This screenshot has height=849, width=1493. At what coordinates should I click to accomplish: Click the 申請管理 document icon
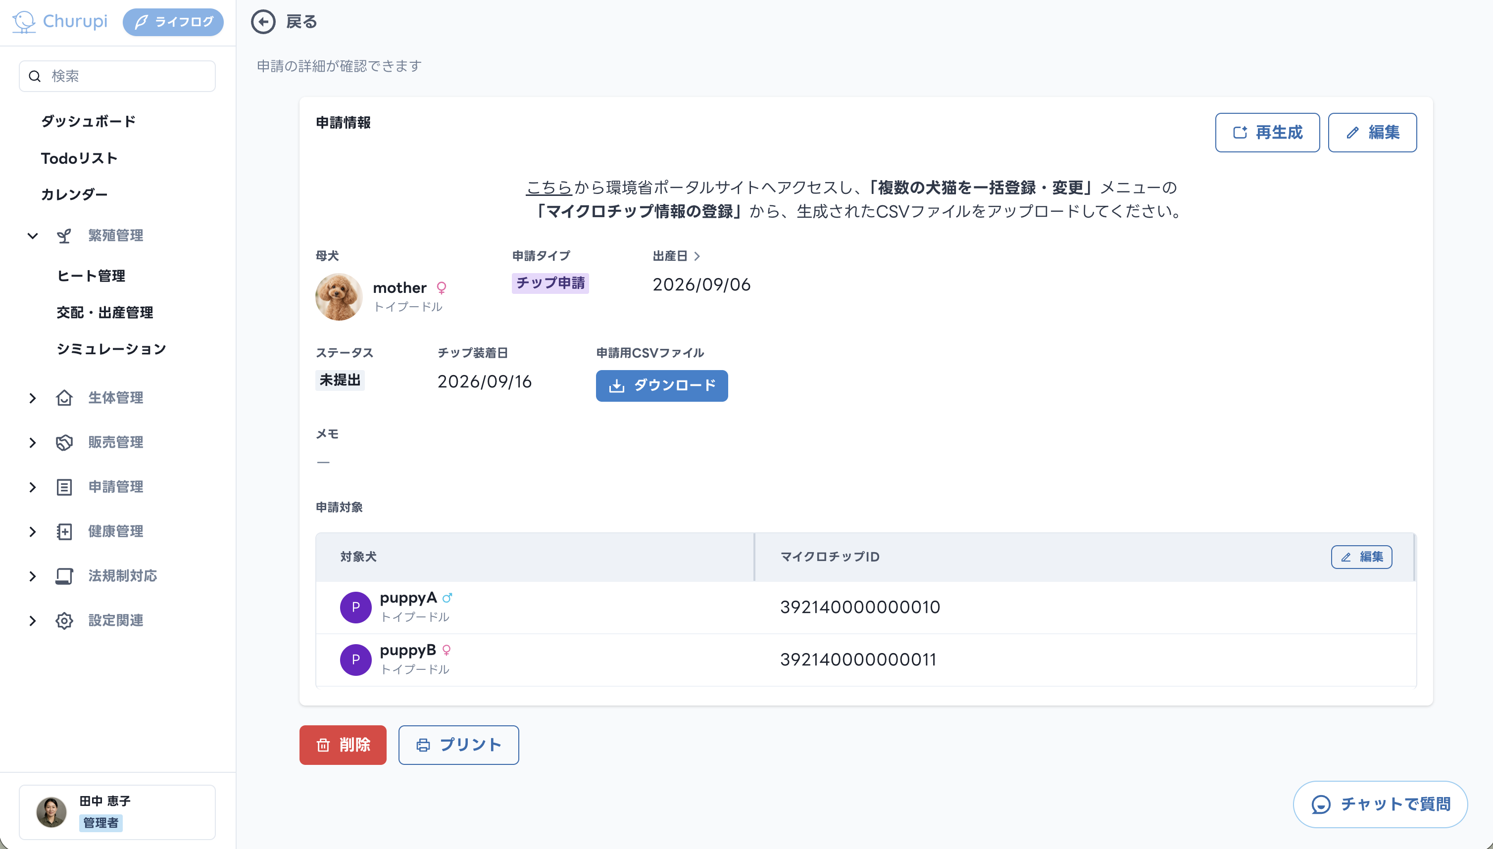coord(64,487)
